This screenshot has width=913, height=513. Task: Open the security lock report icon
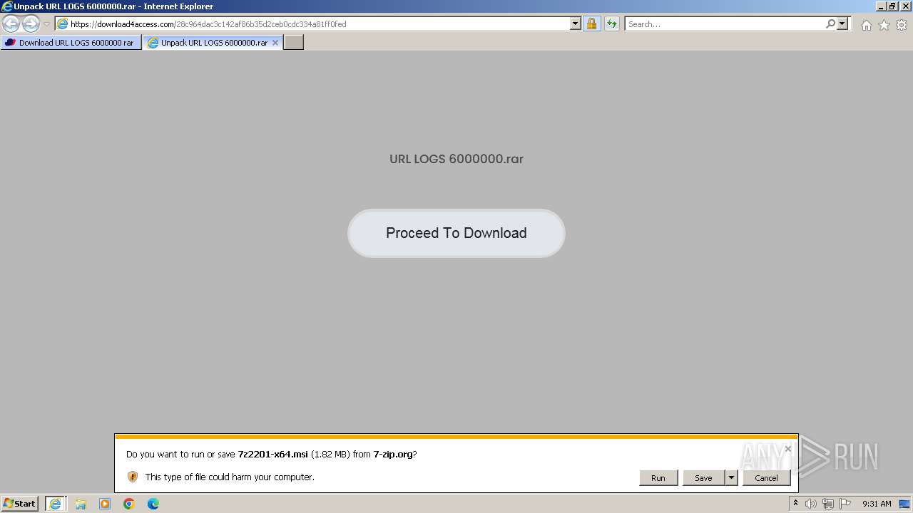point(591,24)
